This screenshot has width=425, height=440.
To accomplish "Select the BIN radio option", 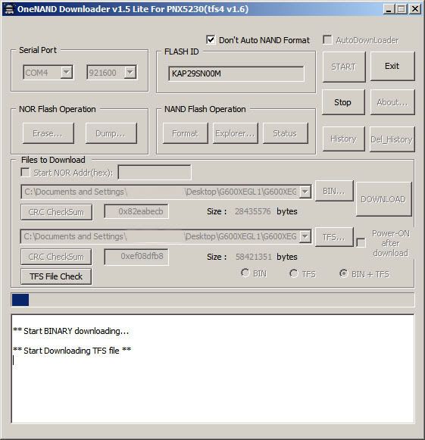I will [245, 273].
